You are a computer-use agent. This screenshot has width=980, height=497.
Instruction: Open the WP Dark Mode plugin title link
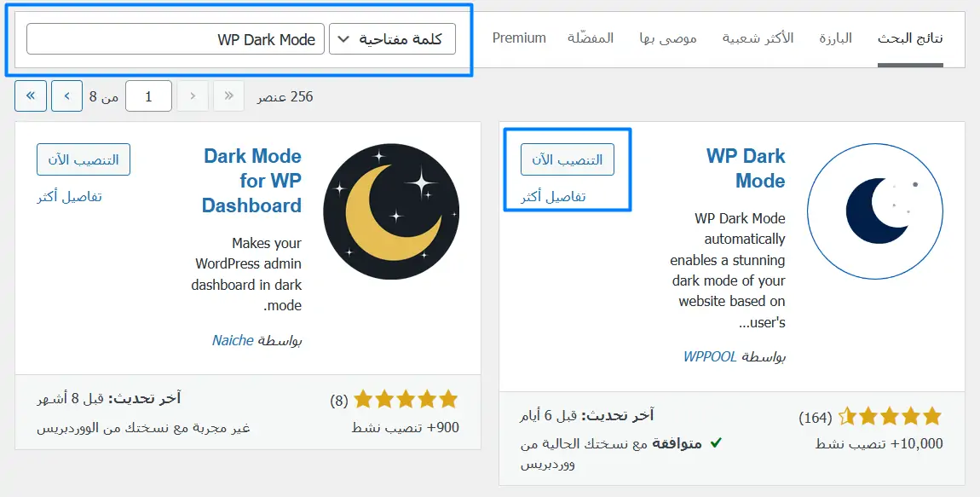pos(747,168)
